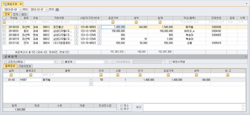
Task: Check the row dated 20130610
Action: 4,35
